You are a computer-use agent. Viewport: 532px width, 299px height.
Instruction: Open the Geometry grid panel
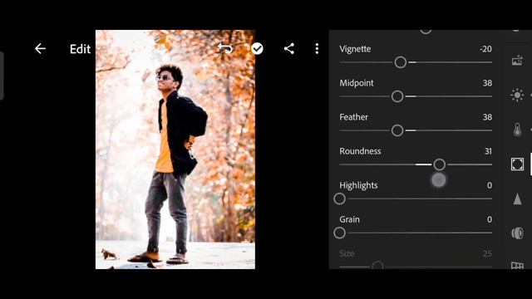(x=517, y=265)
